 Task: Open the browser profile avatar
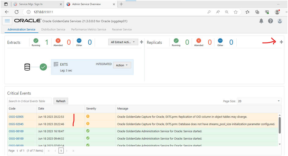(x=277, y=12)
